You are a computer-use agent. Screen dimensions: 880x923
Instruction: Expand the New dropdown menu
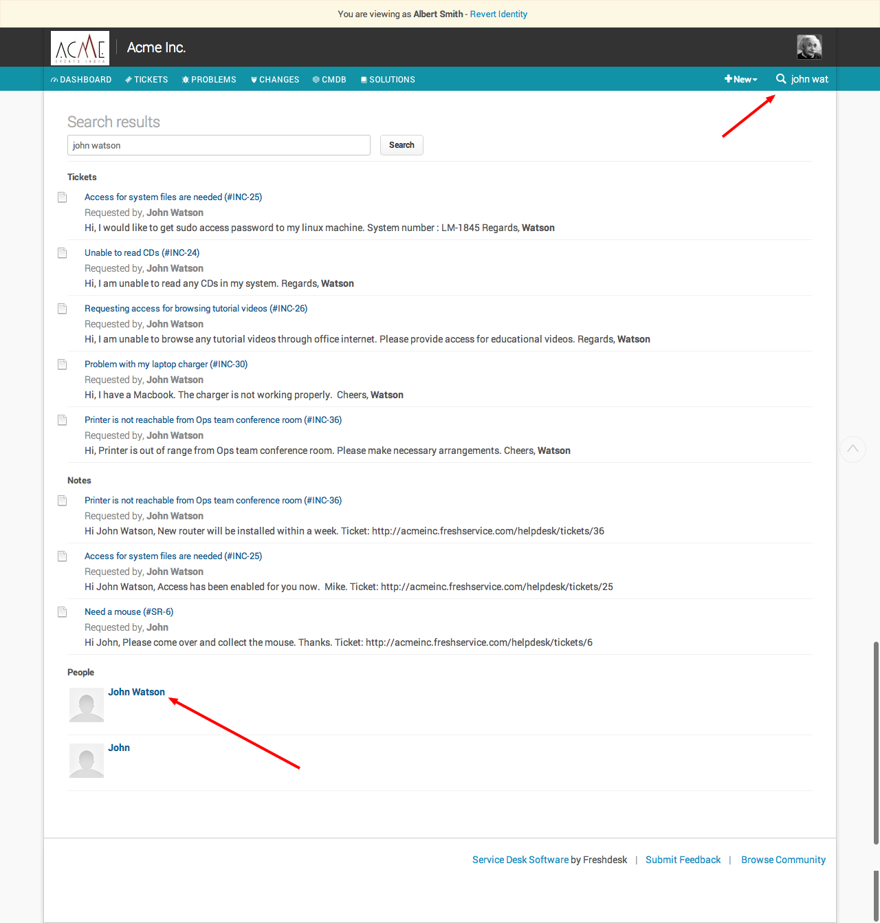coord(740,80)
